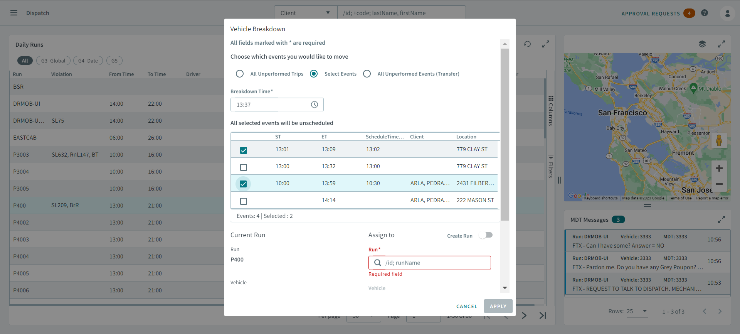The width and height of the screenshot is (740, 334).
Task: Open Approval Requests
Action: [x=650, y=13]
